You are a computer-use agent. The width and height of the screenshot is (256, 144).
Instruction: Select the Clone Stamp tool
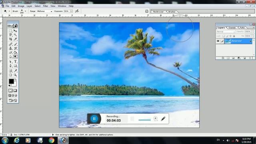[x=11, y=48]
